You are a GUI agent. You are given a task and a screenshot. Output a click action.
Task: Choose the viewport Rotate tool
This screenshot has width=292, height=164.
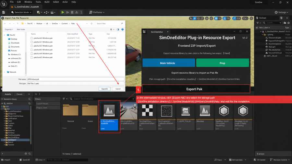(198, 18)
